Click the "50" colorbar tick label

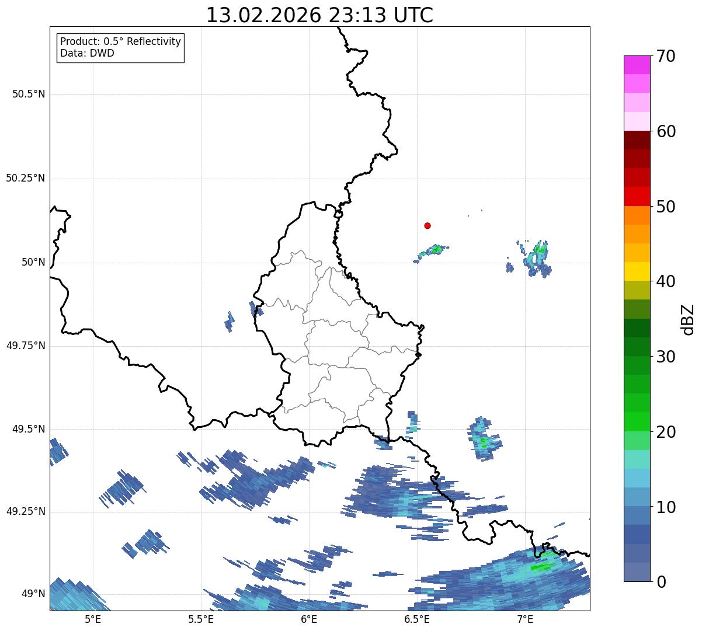pyautogui.click(x=666, y=207)
